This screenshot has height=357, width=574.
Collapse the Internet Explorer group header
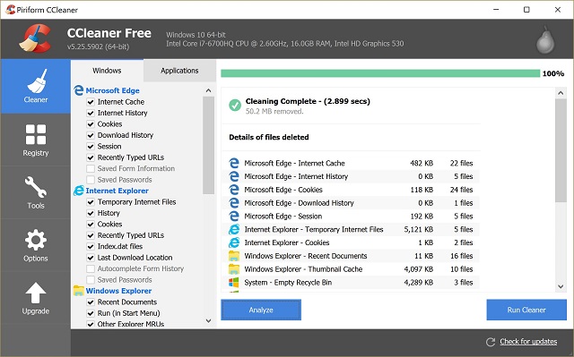117,191
